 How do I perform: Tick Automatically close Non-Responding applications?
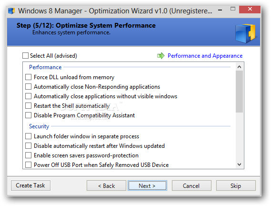[29, 87]
